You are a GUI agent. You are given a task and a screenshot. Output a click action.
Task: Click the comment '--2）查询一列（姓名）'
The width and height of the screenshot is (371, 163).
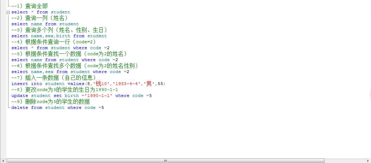(39, 18)
